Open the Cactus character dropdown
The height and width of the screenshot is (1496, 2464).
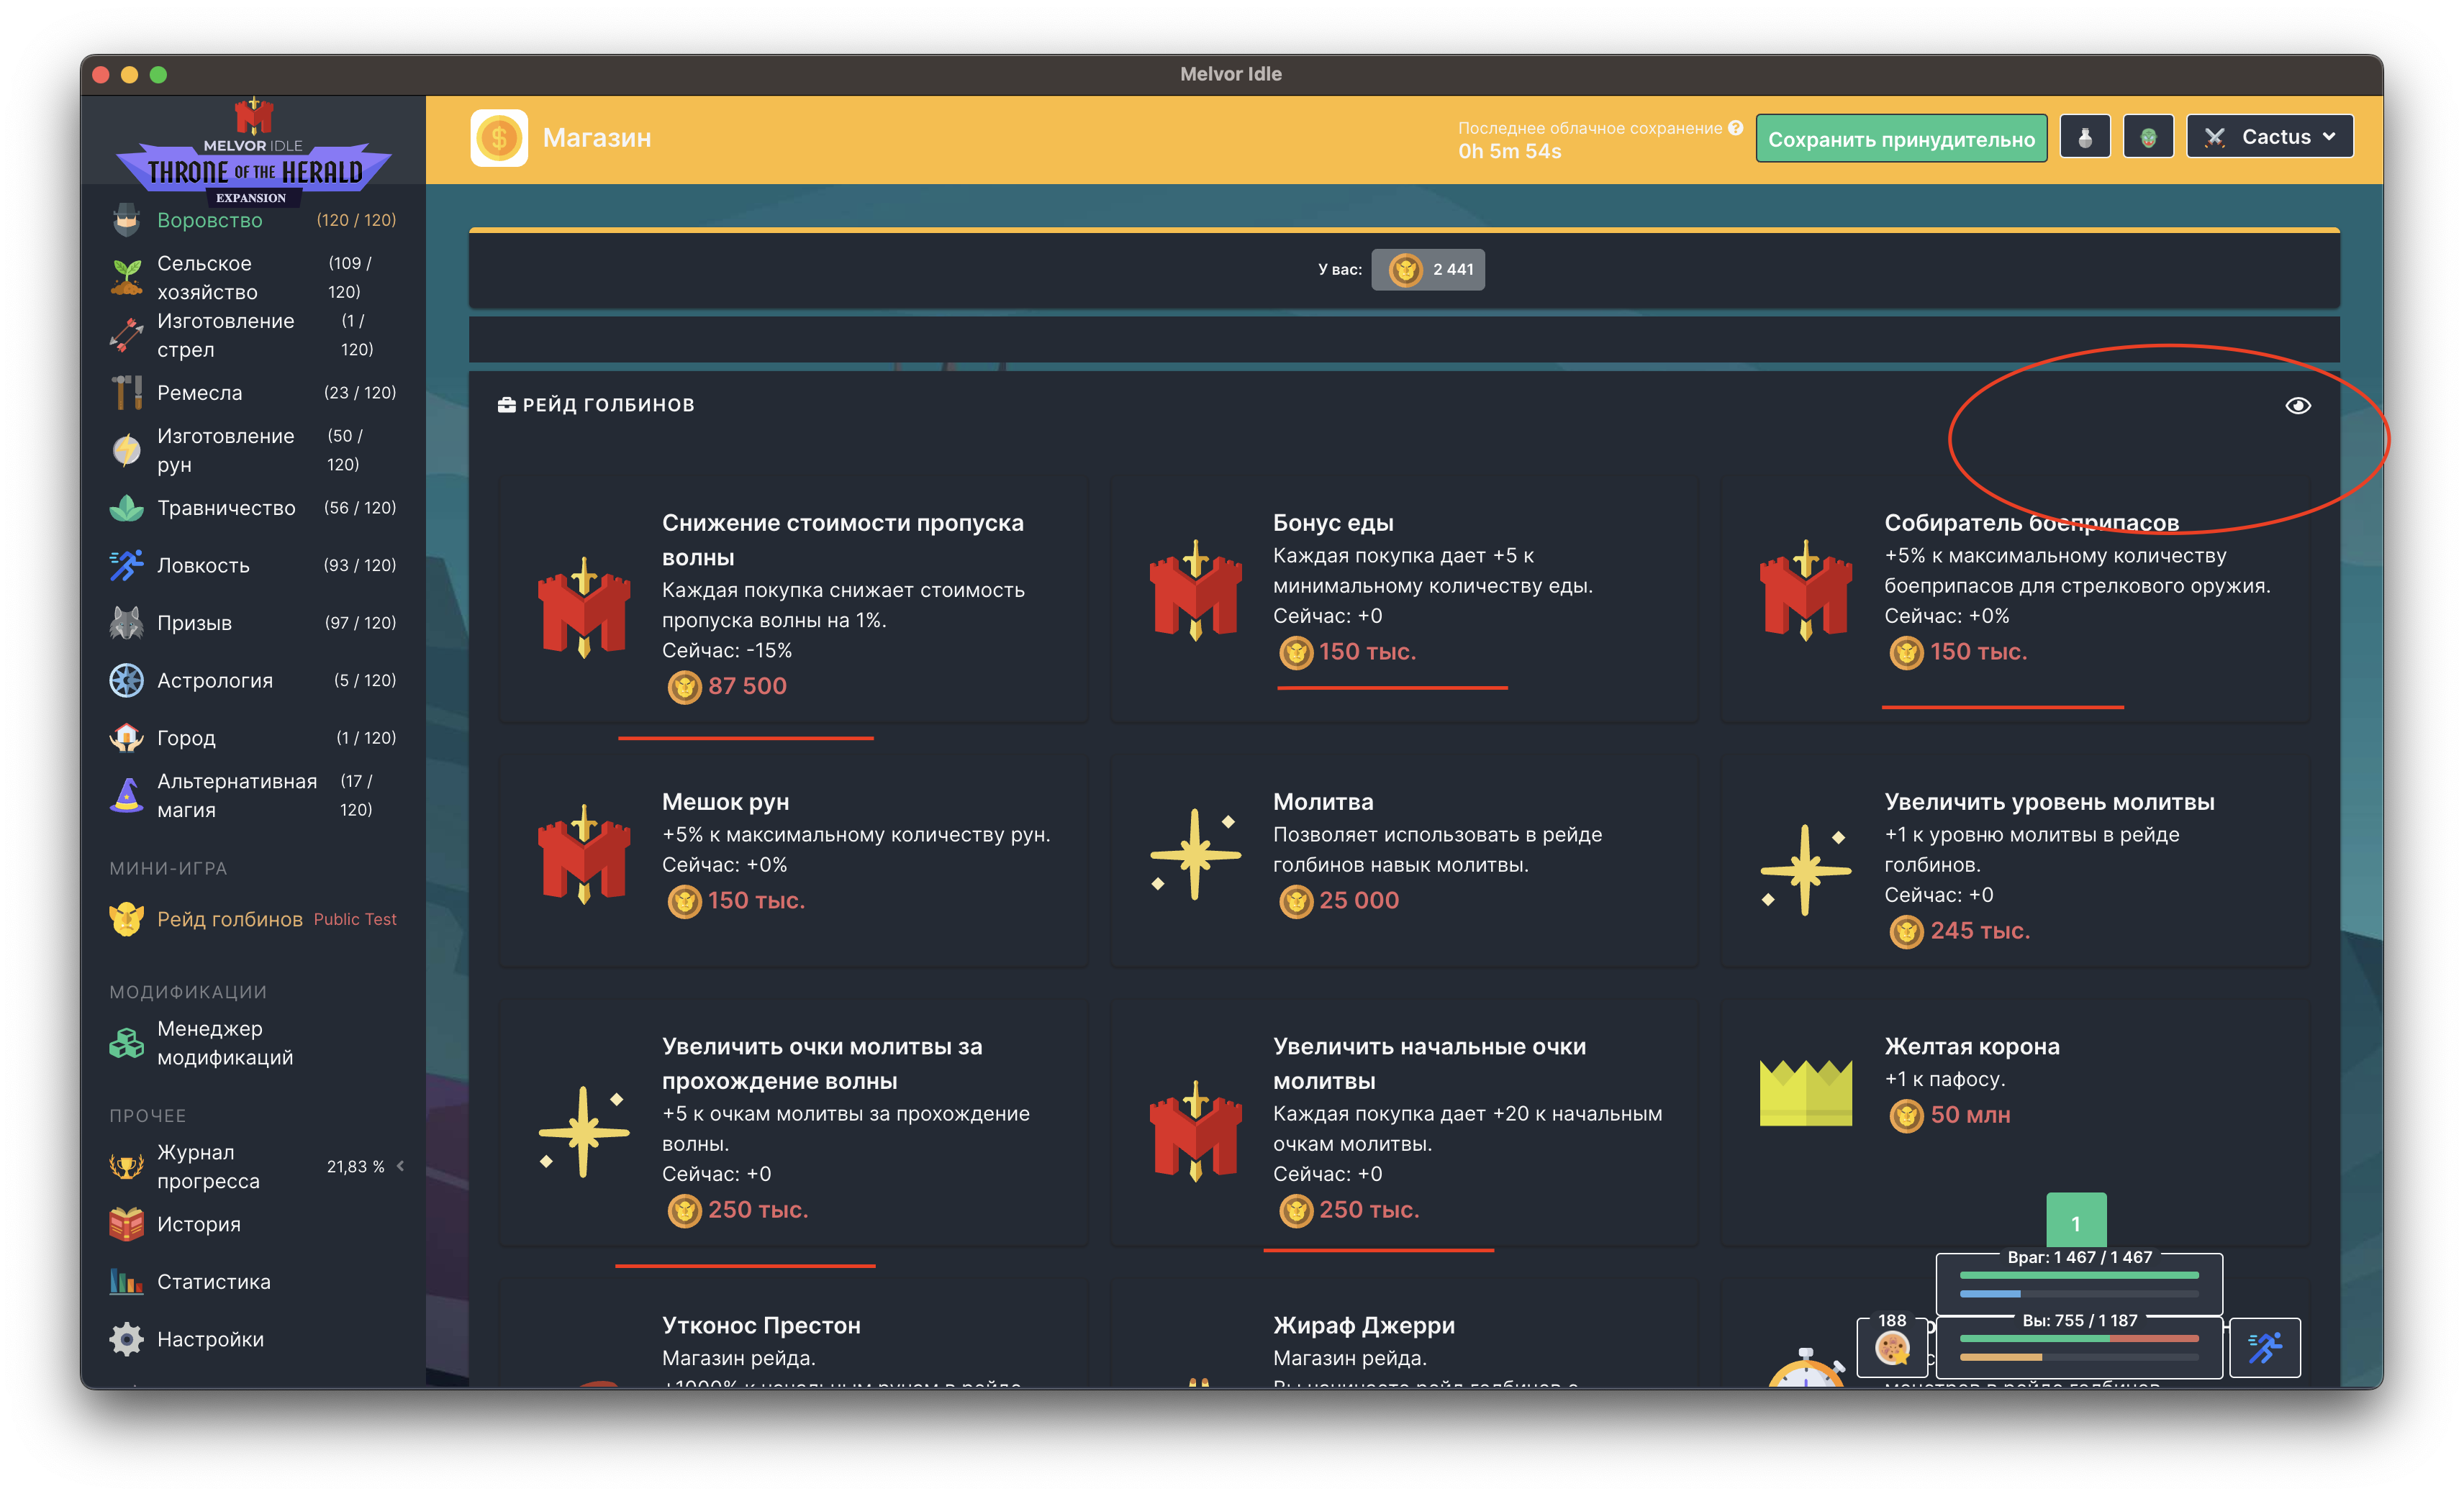[x=2270, y=136]
